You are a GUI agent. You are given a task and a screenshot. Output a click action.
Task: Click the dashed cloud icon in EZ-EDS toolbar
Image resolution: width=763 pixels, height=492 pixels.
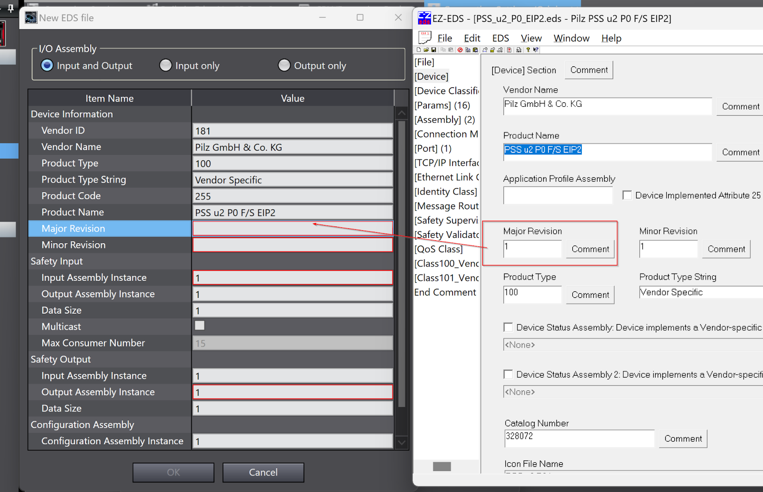click(x=485, y=50)
